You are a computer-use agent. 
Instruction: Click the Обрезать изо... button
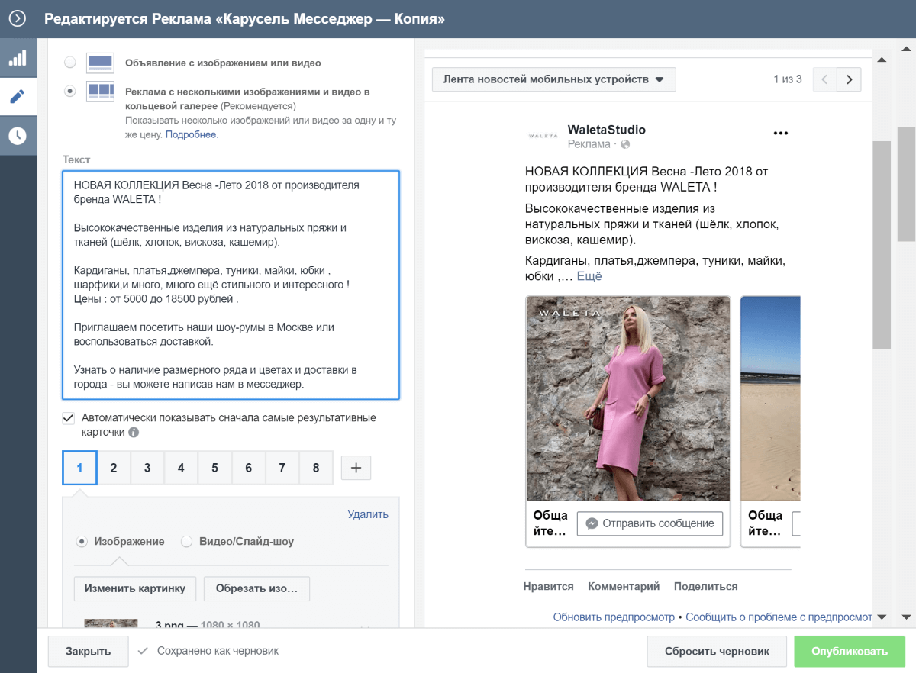(x=256, y=588)
